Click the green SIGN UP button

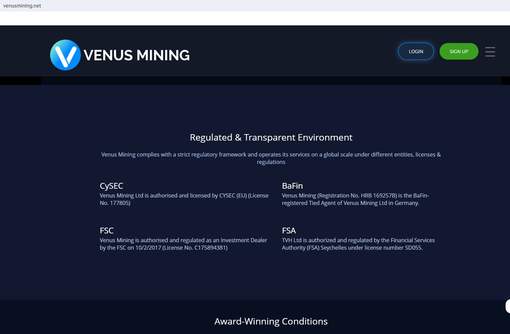click(x=459, y=51)
